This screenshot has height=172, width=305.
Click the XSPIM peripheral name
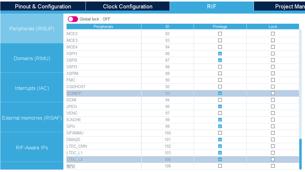coord(72,73)
